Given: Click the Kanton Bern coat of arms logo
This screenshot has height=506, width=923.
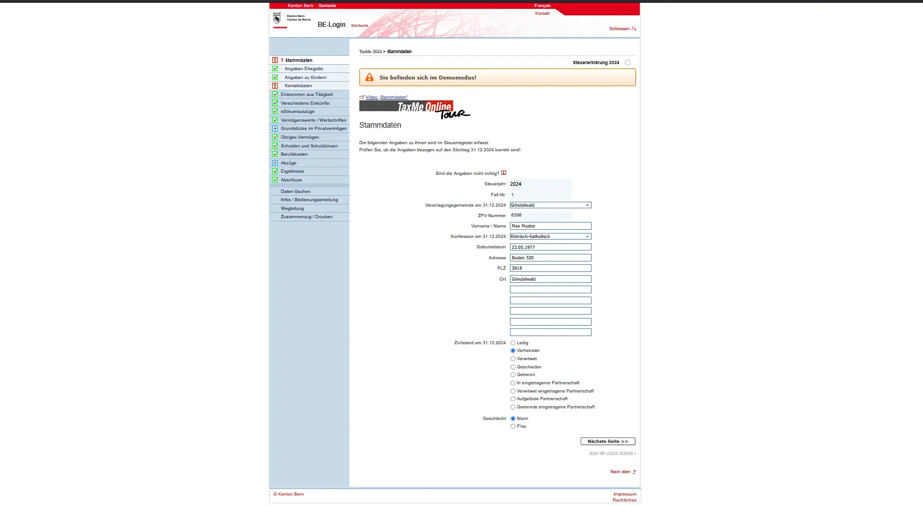Looking at the screenshot, I should [277, 18].
